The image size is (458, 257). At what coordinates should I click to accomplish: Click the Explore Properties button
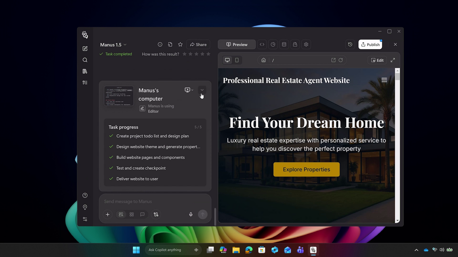click(x=306, y=169)
